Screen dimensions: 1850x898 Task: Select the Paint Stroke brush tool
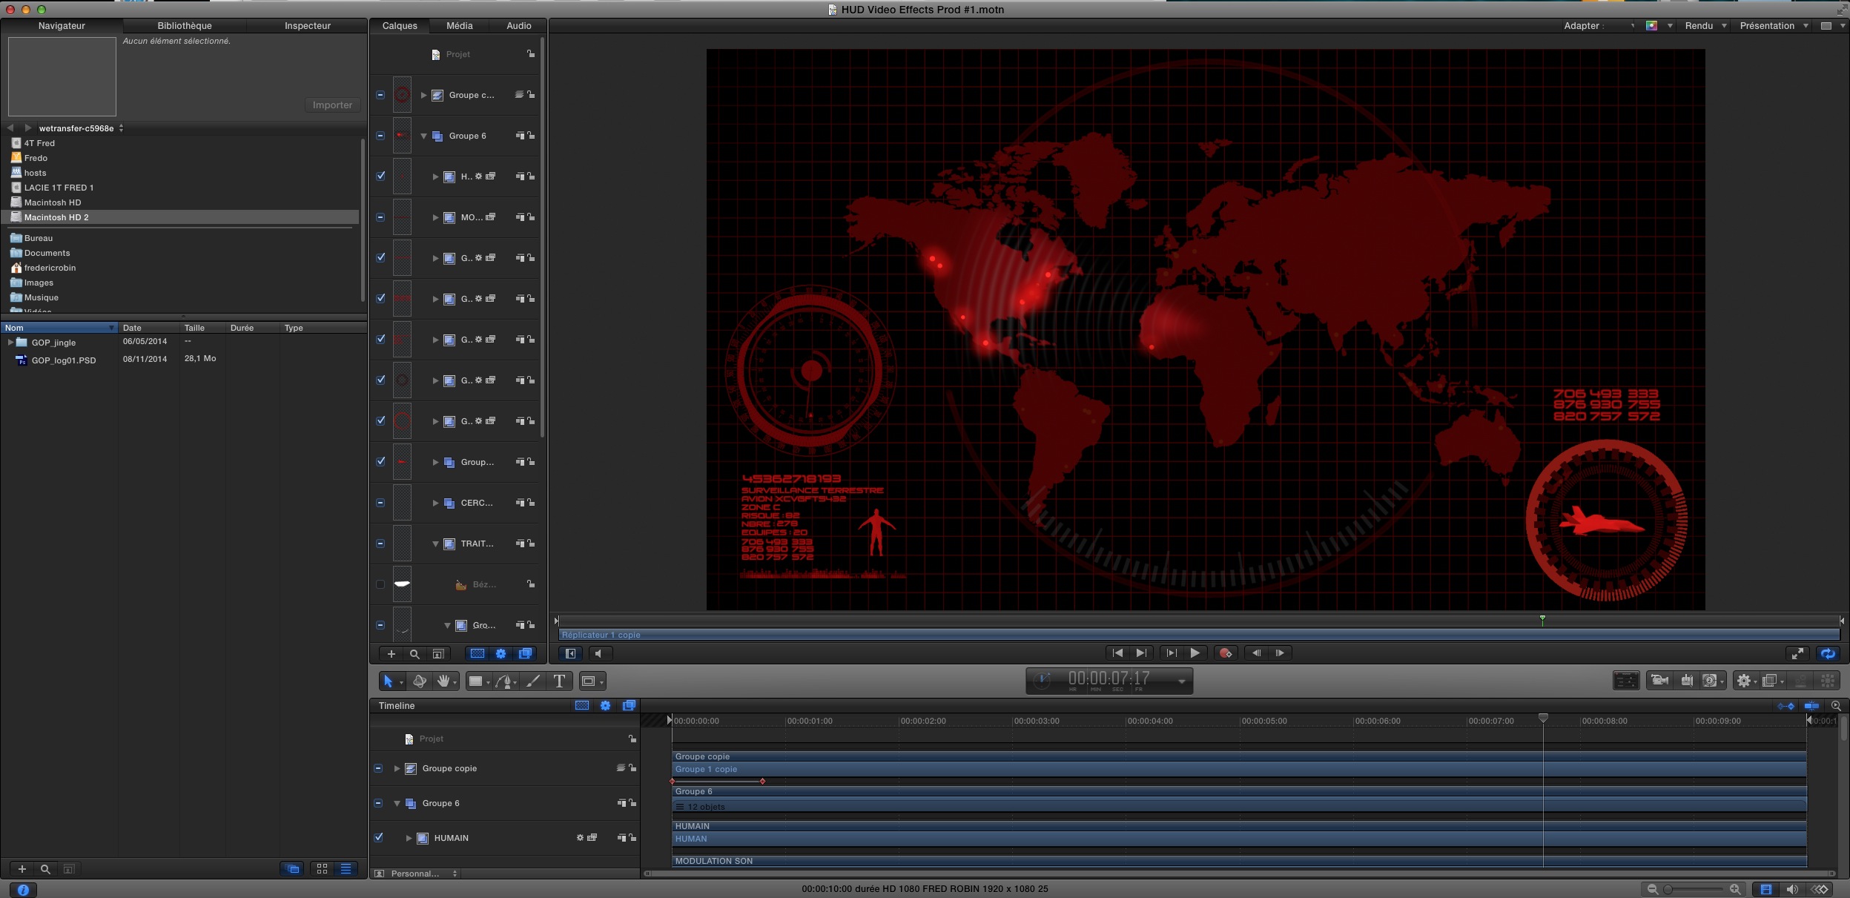pos(532,681)
